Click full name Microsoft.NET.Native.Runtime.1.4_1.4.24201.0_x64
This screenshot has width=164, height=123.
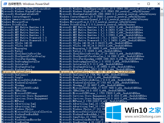(101, 30)
